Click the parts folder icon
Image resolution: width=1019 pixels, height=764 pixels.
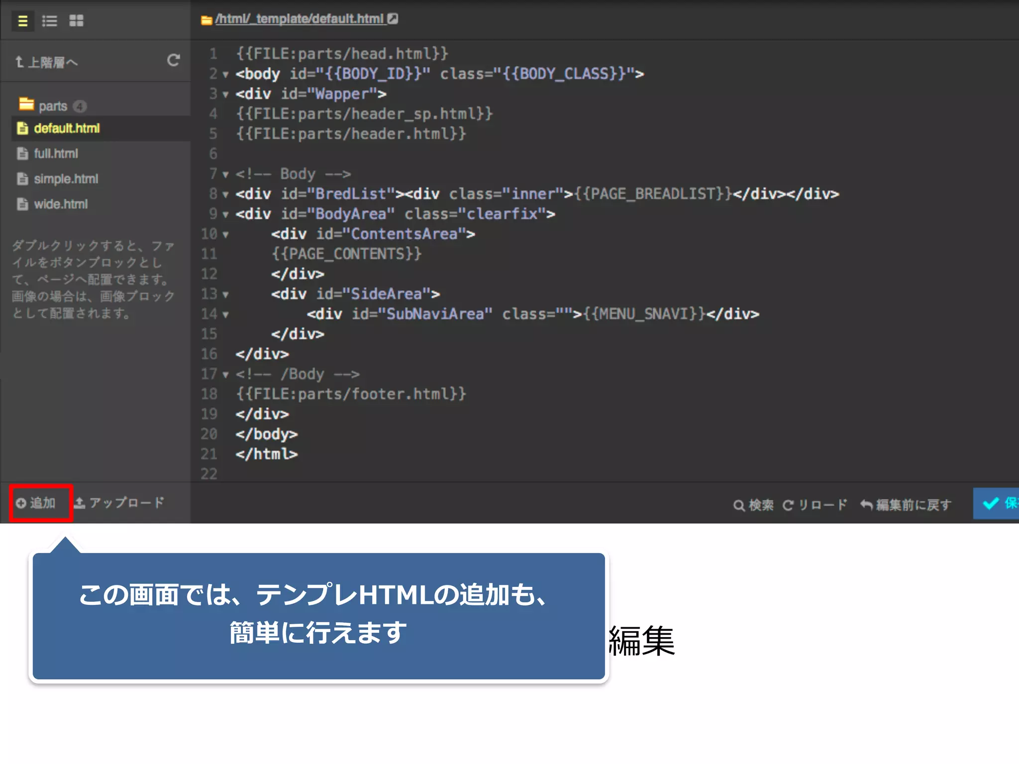pos(26,103)
